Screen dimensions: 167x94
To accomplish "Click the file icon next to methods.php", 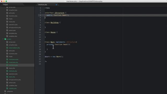I will pyautogui.click(x=7, y=71).
